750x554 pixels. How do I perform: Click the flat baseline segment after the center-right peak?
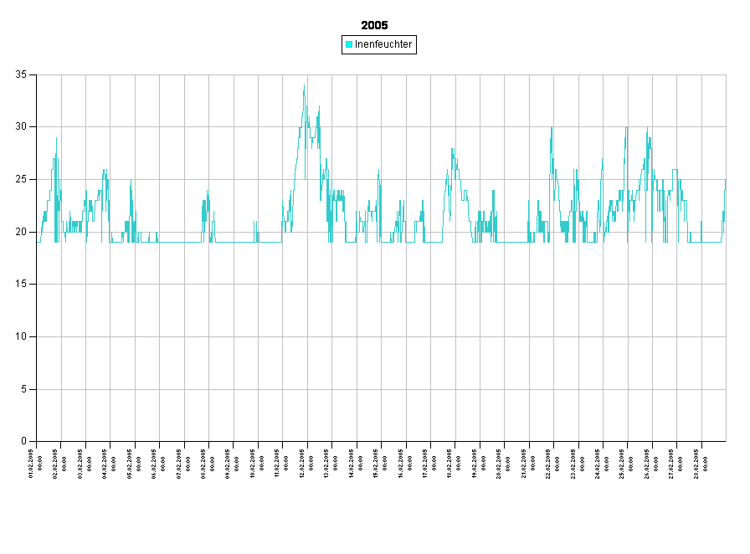[511, 242]
